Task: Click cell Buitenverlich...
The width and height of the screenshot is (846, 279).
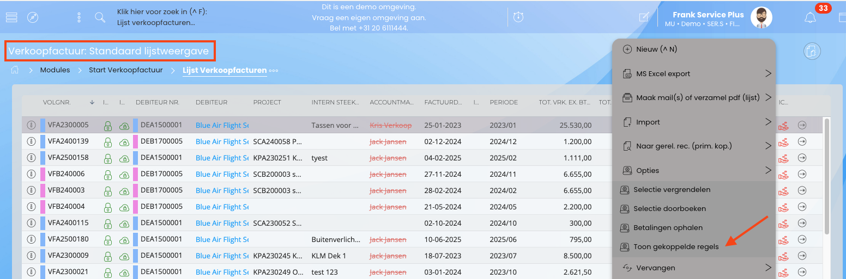Action: [x=336, y=239]
